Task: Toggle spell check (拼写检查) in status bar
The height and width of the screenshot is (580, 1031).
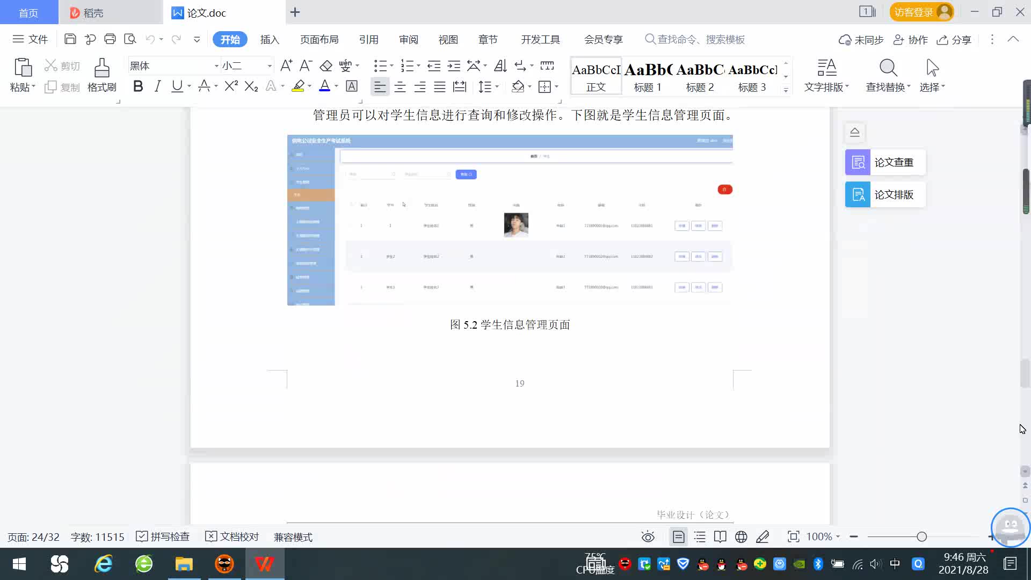Action: coord(163,537)
